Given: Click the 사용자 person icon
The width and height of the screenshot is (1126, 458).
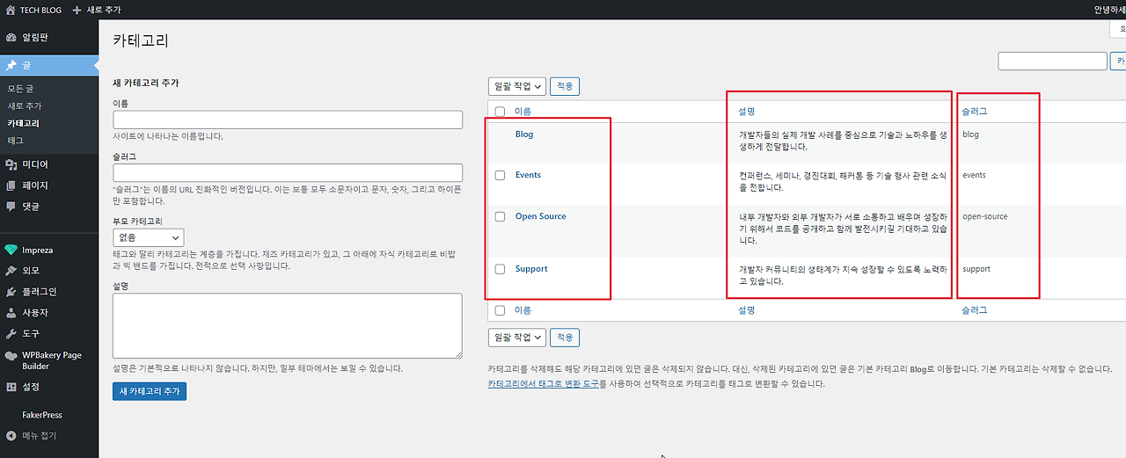Looking at the screenshot, I should click(11, 313).
